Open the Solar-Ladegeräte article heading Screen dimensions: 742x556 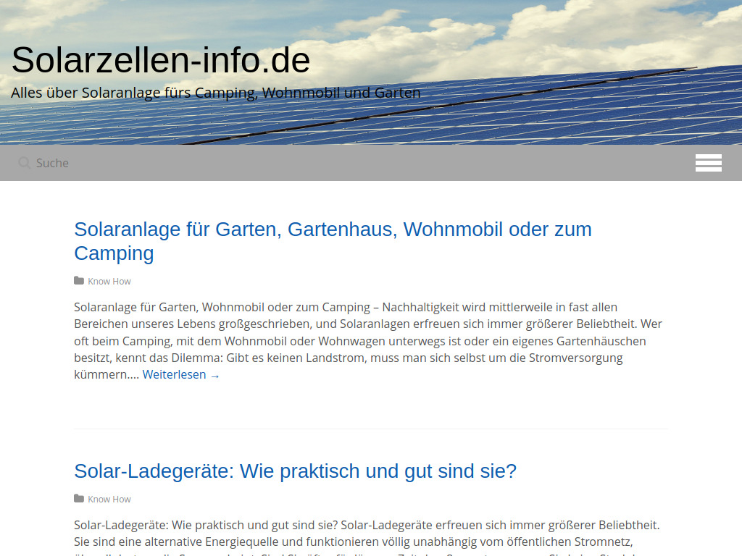295,471
